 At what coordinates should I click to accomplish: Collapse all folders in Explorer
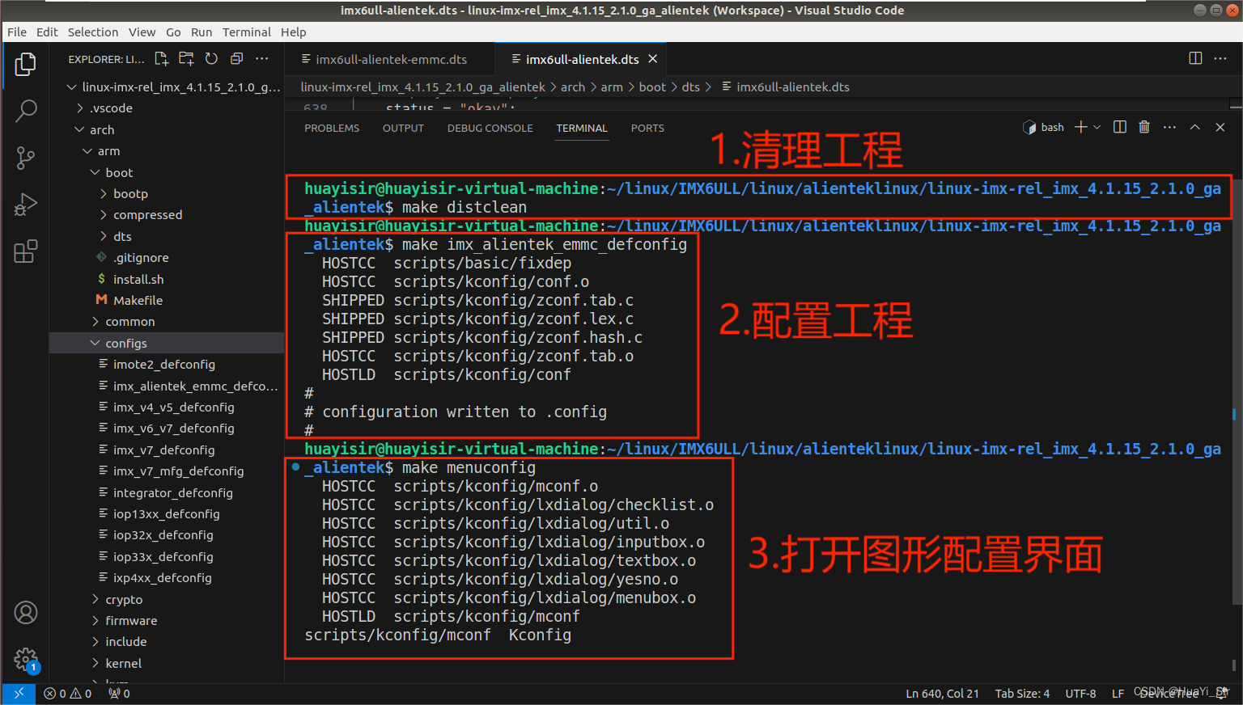pos(236,58)
